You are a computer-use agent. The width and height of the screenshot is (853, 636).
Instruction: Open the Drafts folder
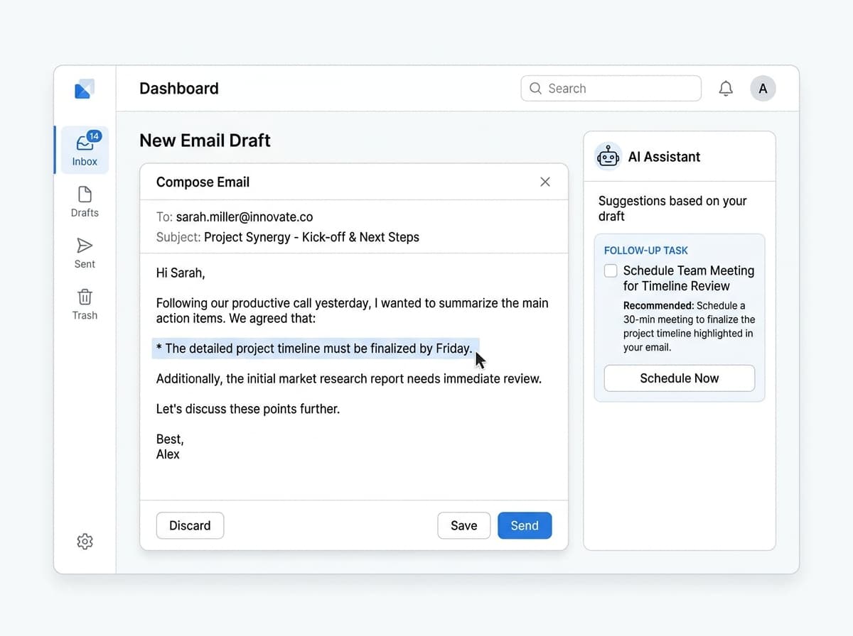[x=85, y=202]
